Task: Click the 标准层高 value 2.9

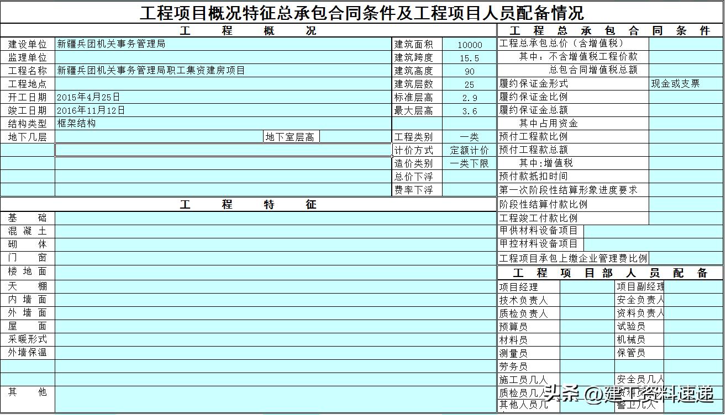Action: [470, 97]
